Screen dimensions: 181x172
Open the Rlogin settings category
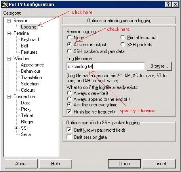tap(27, 122)
